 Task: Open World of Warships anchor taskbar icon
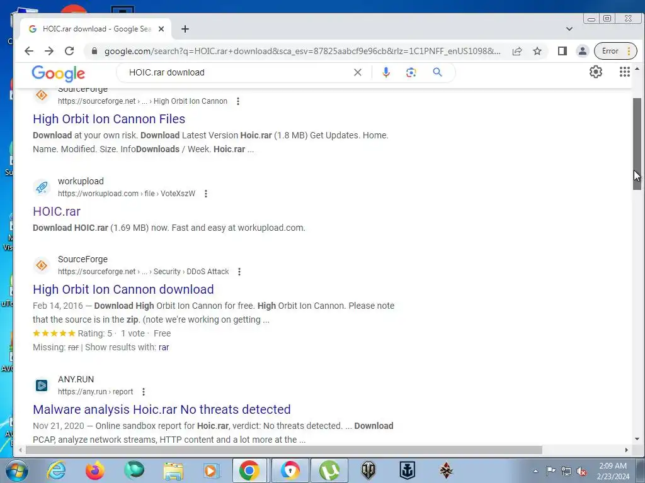coord(408,470)
